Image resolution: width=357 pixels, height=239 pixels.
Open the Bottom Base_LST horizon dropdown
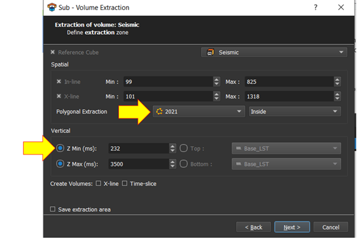coord(286,164)
